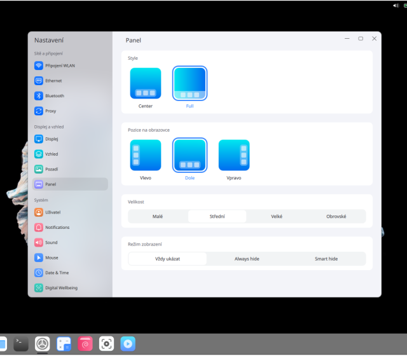The image size is (407, 356).
Task: Click the volume icon in top bar
Action: click(x=396, y=5)
